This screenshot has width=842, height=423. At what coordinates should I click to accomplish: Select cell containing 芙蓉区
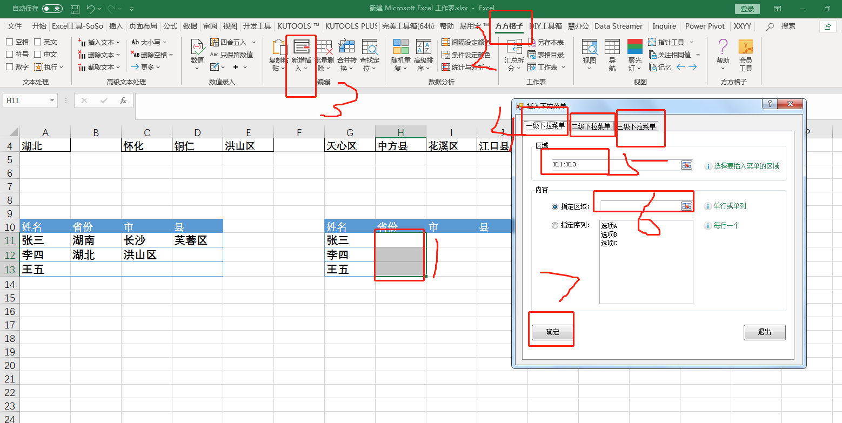[x=197, y=240]
